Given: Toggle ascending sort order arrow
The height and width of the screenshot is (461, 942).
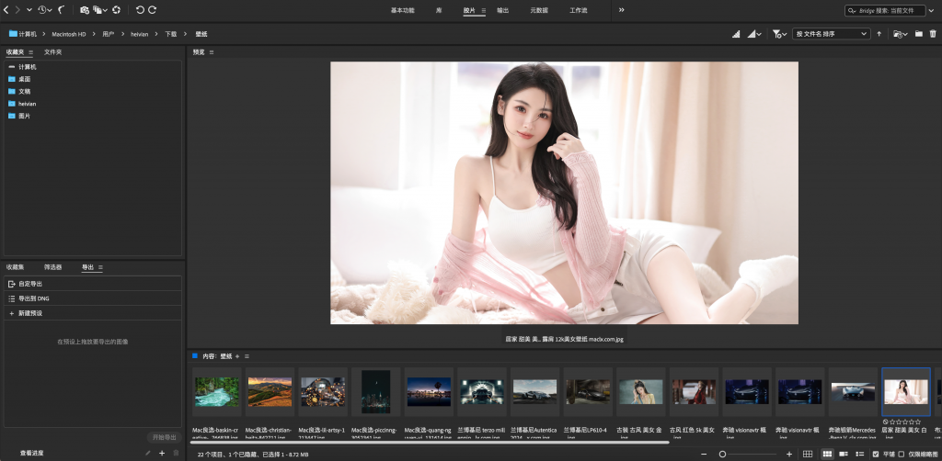Looking at the screenshot, I should [879, 34].
